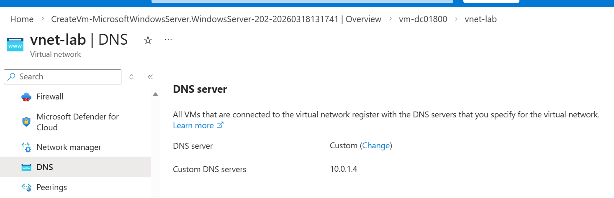Screen dimensions: 614x198
Task: Go to Home in the breadcrumb
Action: pos(22,19)
